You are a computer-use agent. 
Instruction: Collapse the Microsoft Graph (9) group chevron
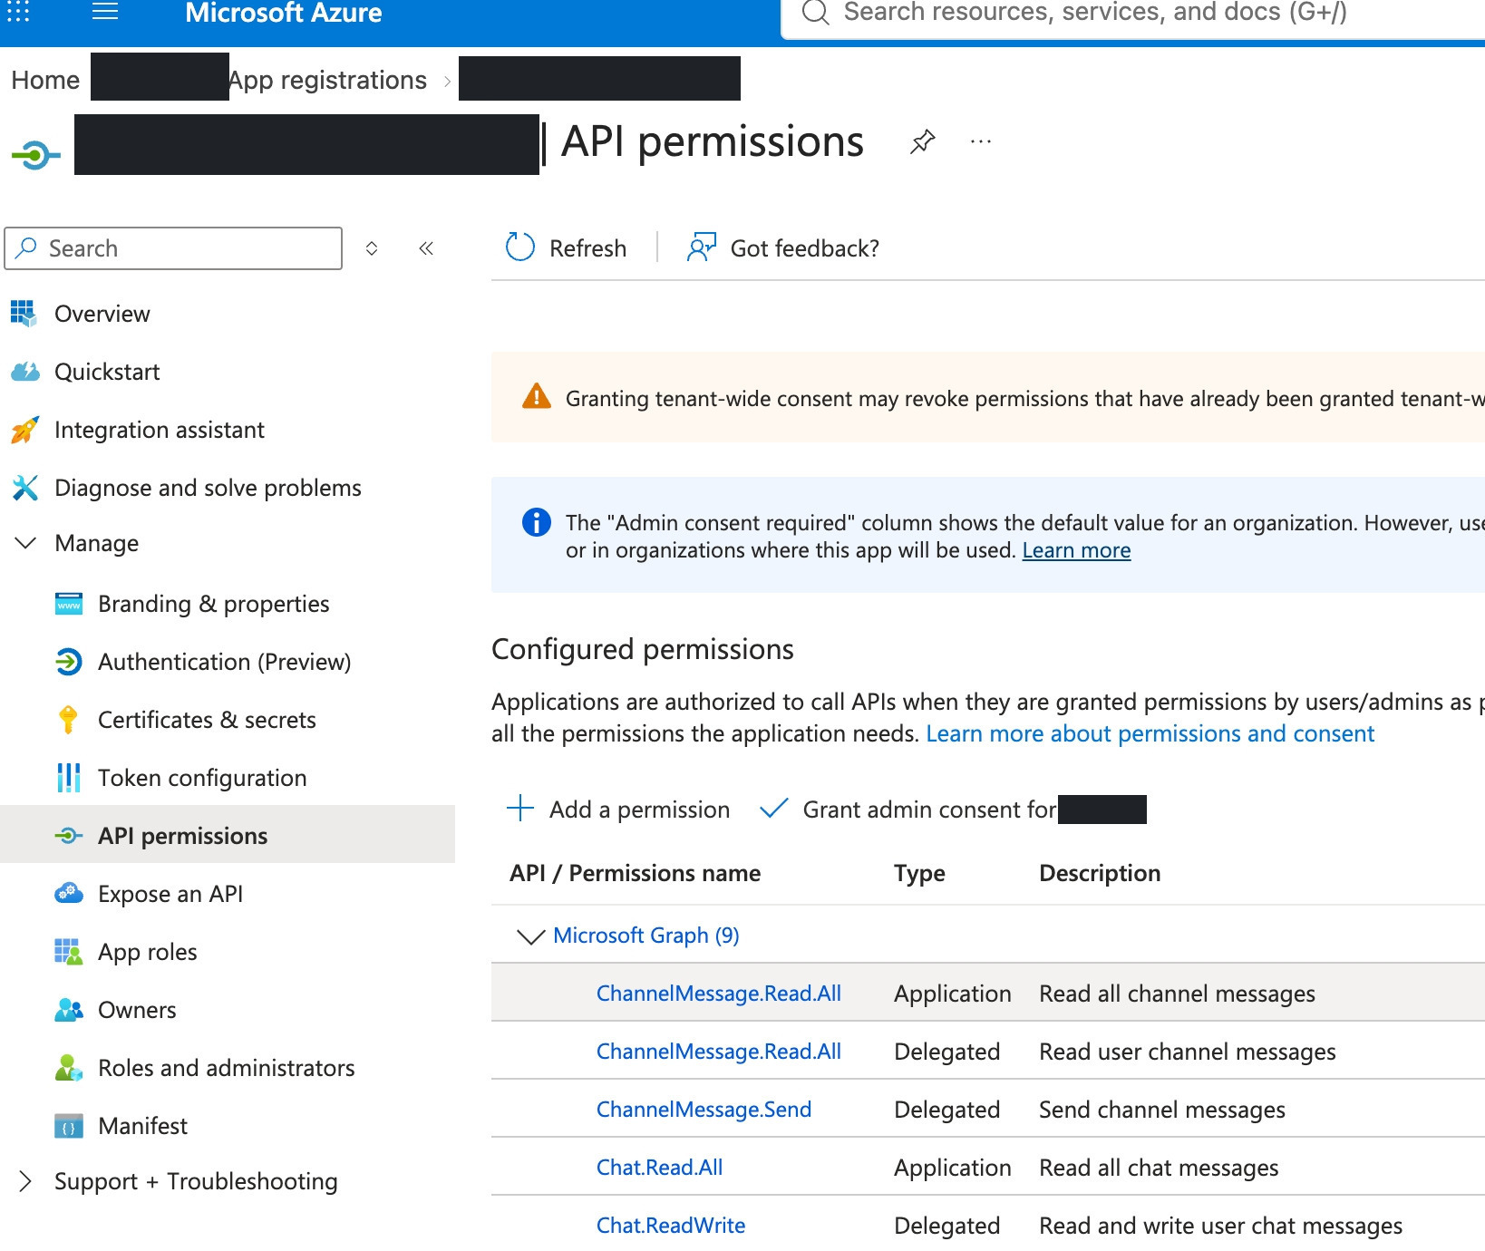[530, 936]
